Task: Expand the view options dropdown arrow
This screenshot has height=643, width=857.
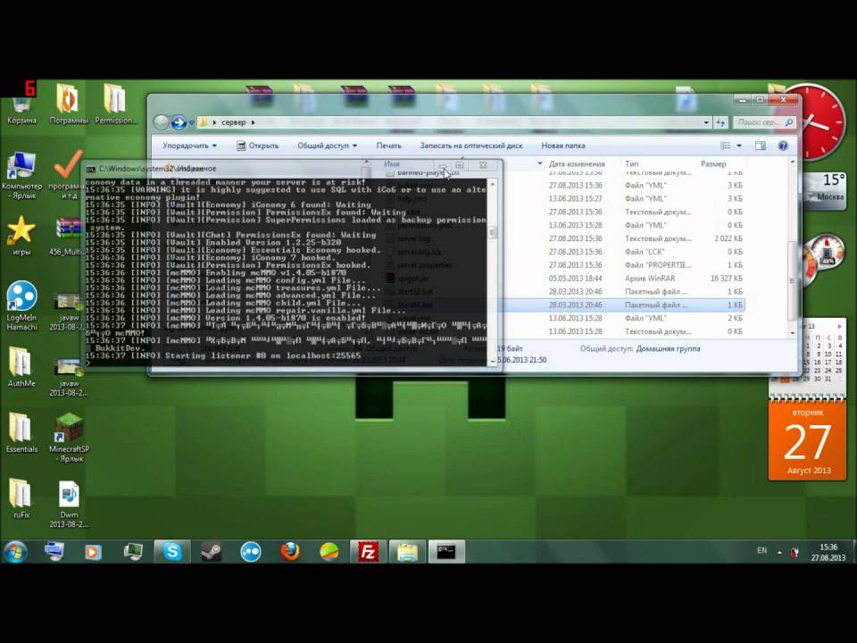Action: [x=739, y=146]
